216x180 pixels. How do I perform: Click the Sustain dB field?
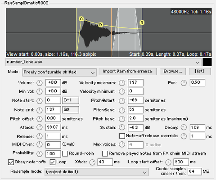[135, 128]
